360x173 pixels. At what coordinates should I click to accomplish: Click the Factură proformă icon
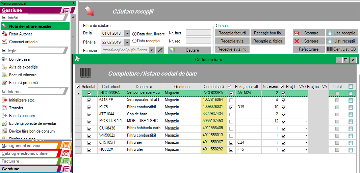(4, 83)
